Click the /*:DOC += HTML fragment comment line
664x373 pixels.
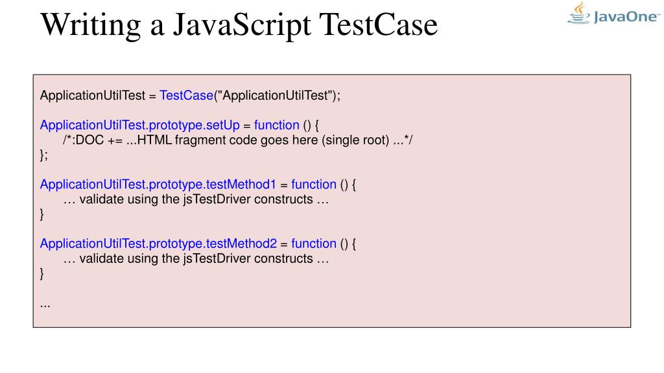click(237, 141)
